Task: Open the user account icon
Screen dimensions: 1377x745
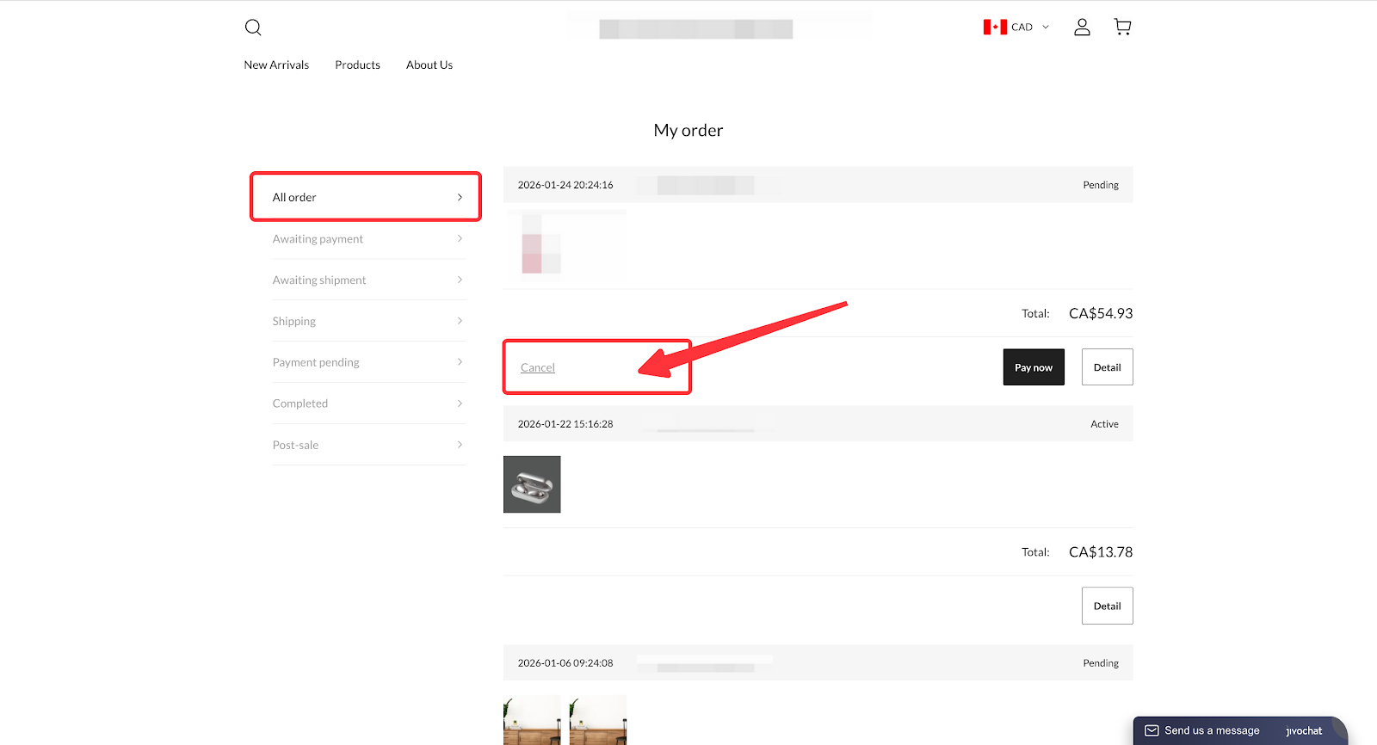Action: click(1082, 28)
